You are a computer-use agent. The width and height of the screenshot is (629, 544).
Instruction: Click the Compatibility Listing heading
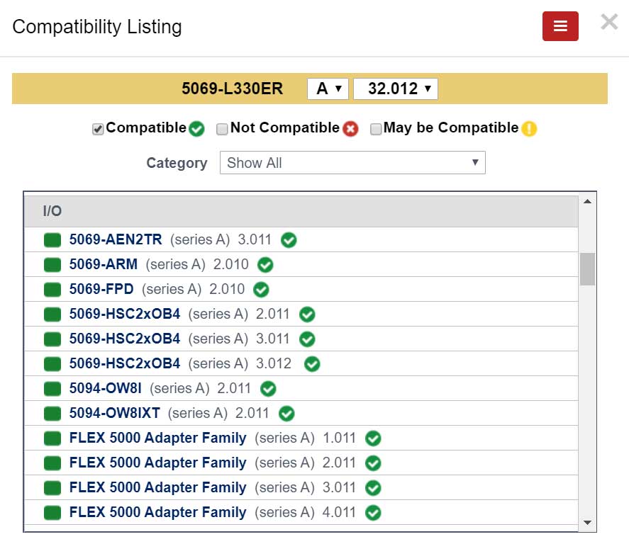pos(97,27)
